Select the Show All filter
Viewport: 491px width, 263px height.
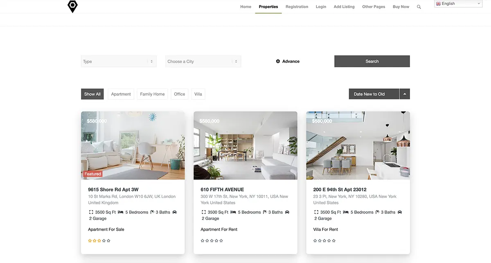[x=92, y=94]
